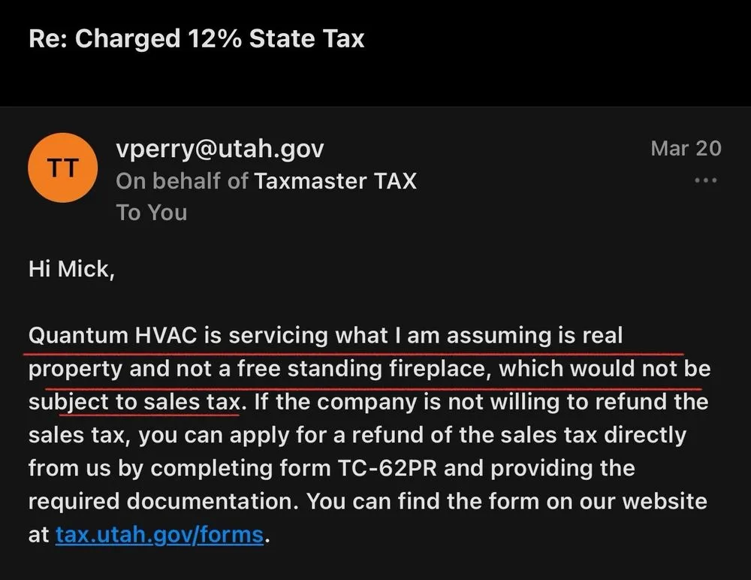Click the Mar 20 date stamp

pyautogui.click(x=686, y=148)
